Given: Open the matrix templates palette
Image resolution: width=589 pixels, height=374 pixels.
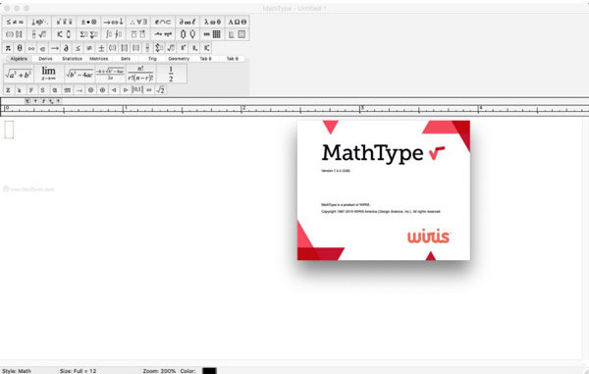Looking at the screenshot, I should click(x=212, y=34).
